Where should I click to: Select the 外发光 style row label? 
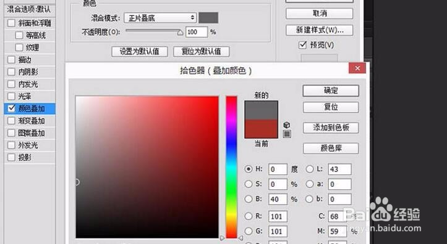coord(28,145)
